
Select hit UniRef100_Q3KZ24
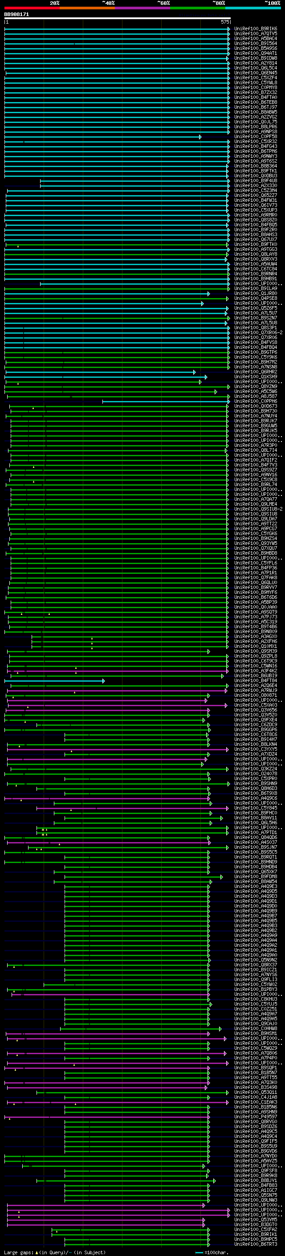click(x=256, y=769)
